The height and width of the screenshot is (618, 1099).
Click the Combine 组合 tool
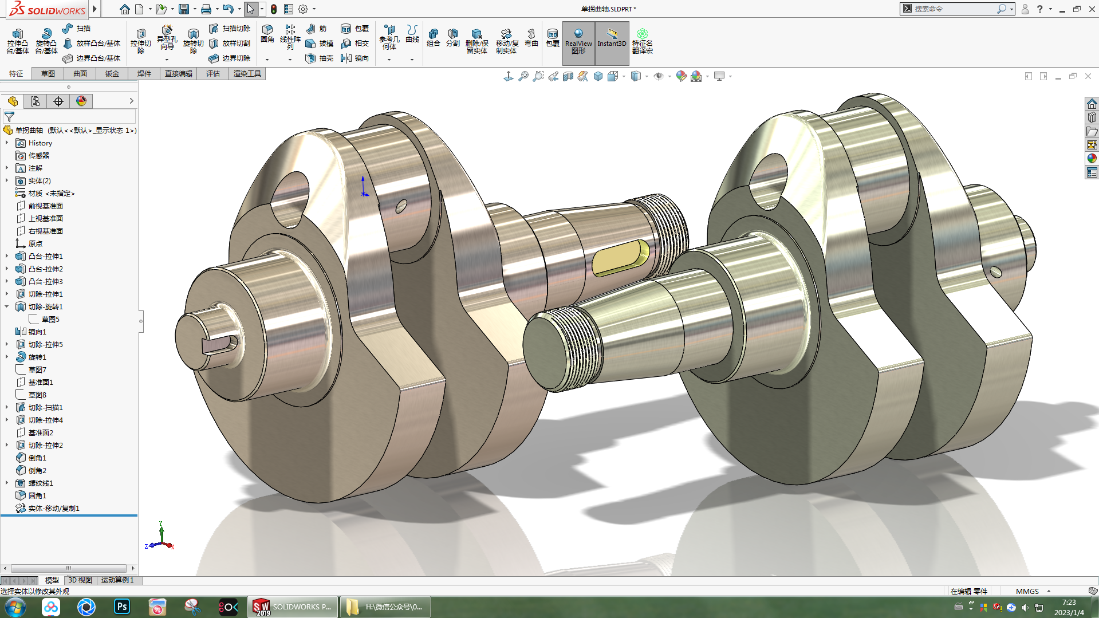[434, 38]
